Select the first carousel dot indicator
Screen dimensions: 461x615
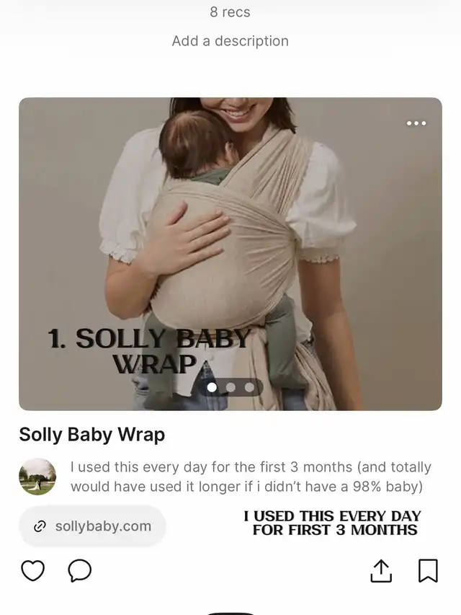pyautogui.click(x=212, y=387)
